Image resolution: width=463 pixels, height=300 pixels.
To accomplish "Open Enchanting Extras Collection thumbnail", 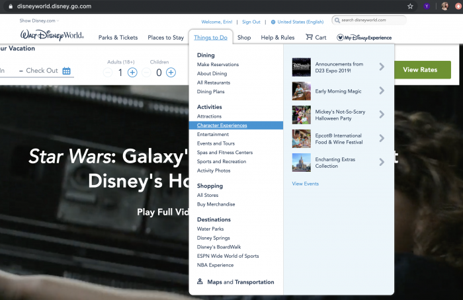I will [302, 163].
